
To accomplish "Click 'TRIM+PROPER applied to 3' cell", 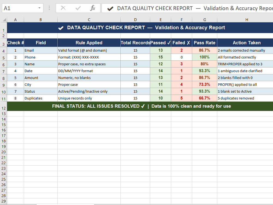I will tap(245, 64).
